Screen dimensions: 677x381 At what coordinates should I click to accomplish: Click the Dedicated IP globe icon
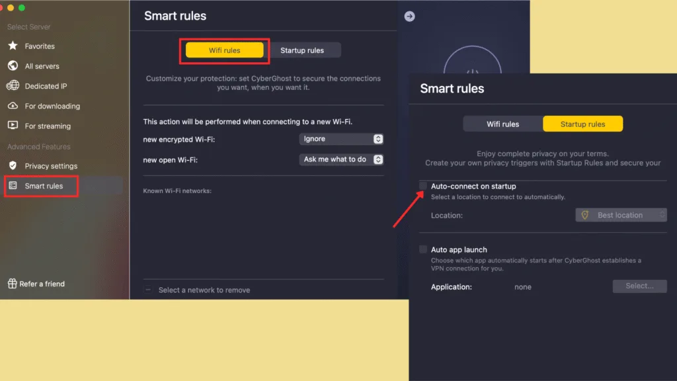pos(13,85)
